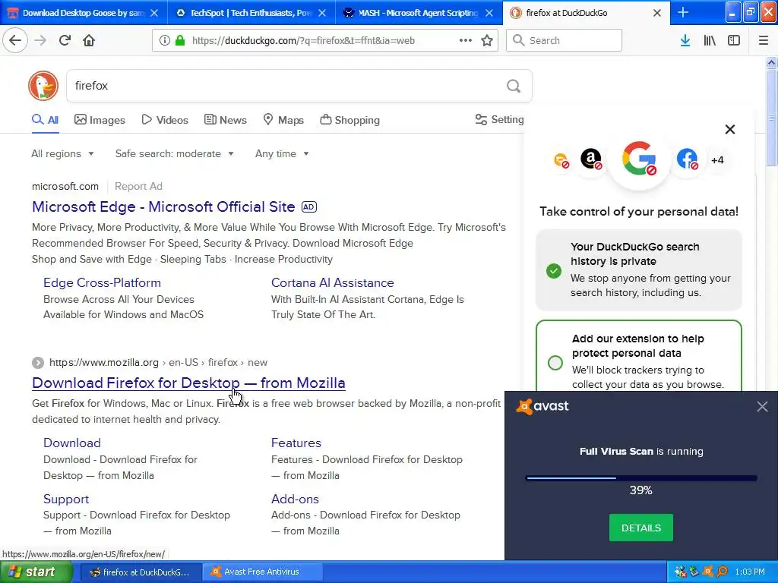Switch to MASH Microsoft Agent Scripting tab
778x583 pixels.
419,13
